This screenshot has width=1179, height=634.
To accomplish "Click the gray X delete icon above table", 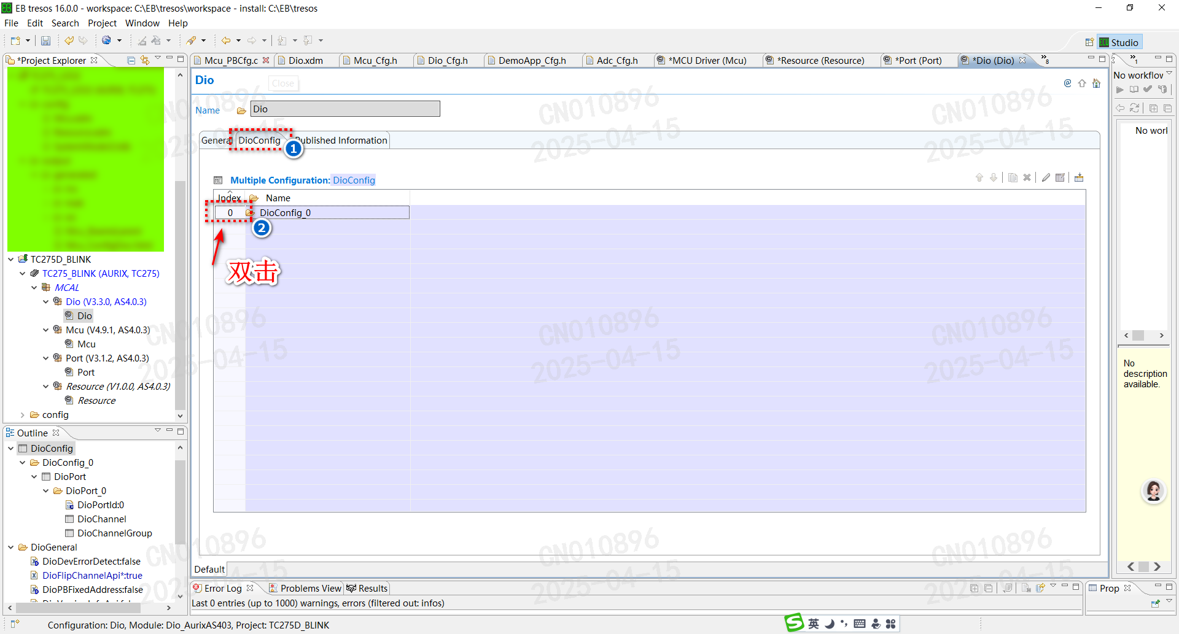I will [1027, 178].
